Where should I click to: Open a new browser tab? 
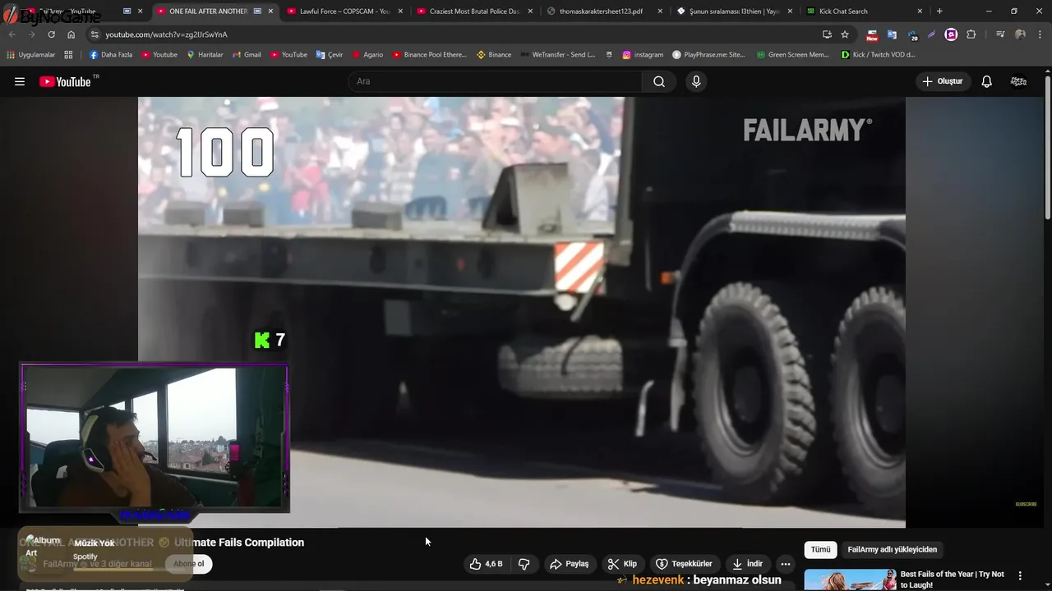[939, 11]
